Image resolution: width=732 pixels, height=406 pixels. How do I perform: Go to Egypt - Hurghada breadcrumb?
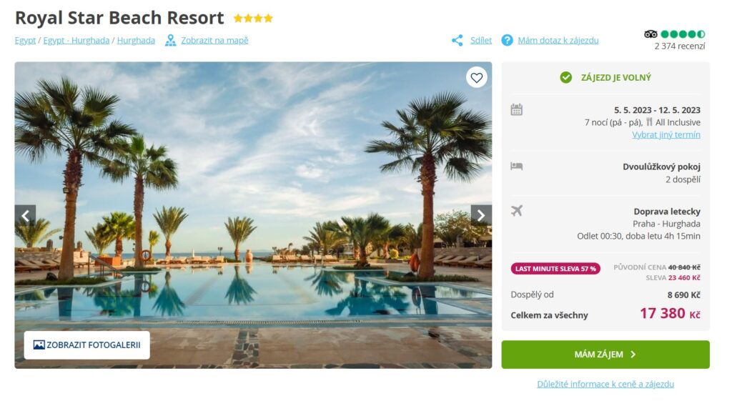(x=76, y=40)
